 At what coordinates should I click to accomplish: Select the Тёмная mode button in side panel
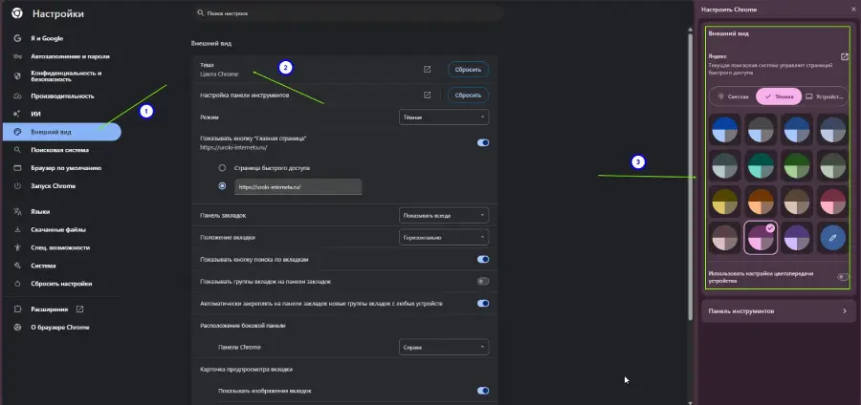pyautogui.click(x=779, y=96)
